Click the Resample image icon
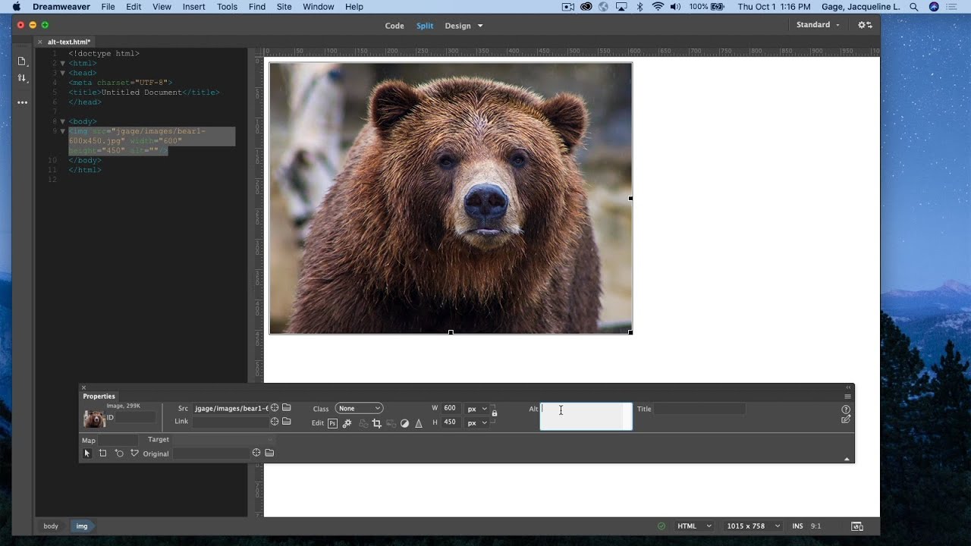 391,423
